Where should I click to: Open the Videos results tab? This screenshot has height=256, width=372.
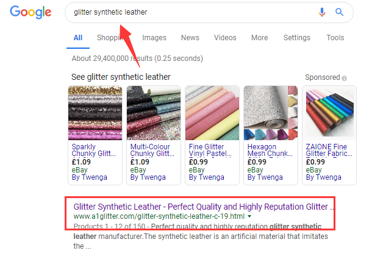point(225,38)
